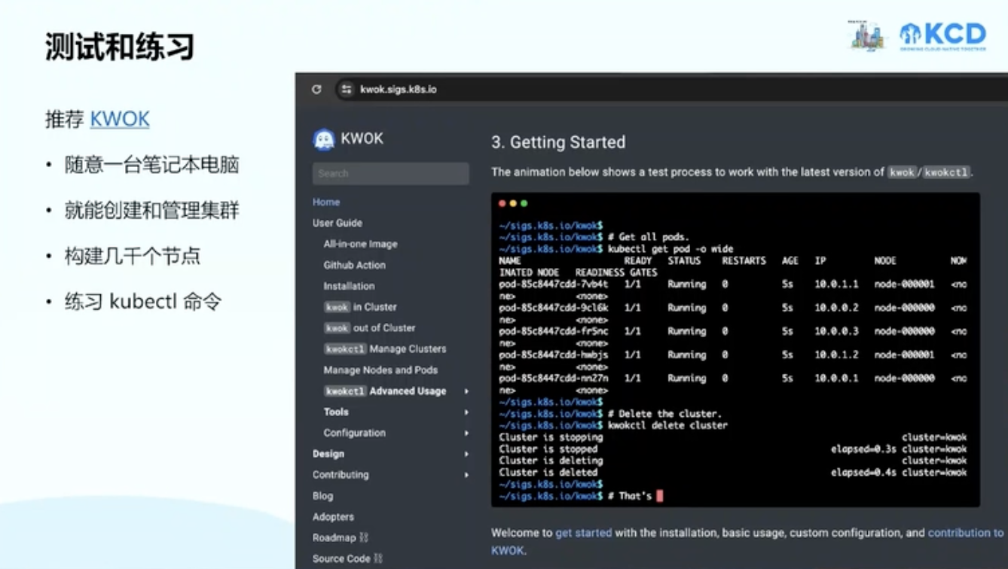Open Manage Nodes and Pods page
The image size is (1008, 569).
tap(380, 370)
